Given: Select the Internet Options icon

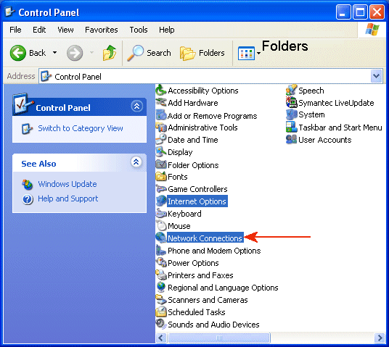Looking at the screenshot, I should pyautogui.click(x=161, y=201).
